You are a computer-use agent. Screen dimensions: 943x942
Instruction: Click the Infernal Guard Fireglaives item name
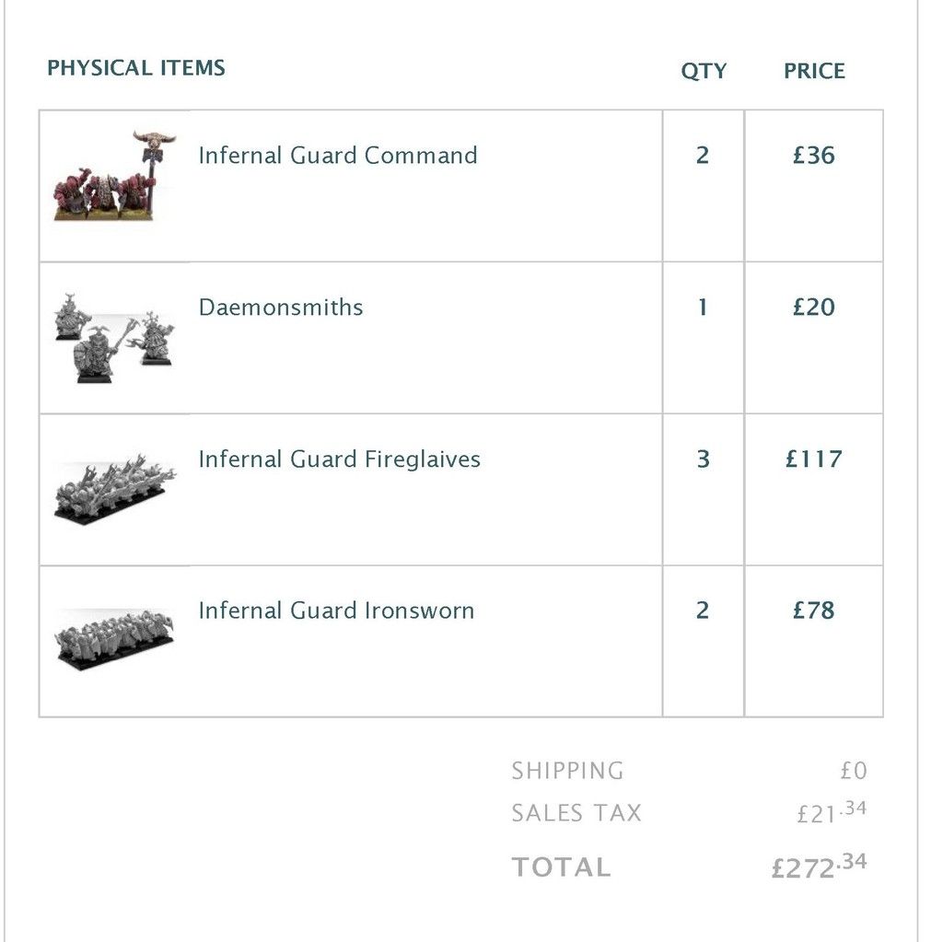[x=339, y=459]
